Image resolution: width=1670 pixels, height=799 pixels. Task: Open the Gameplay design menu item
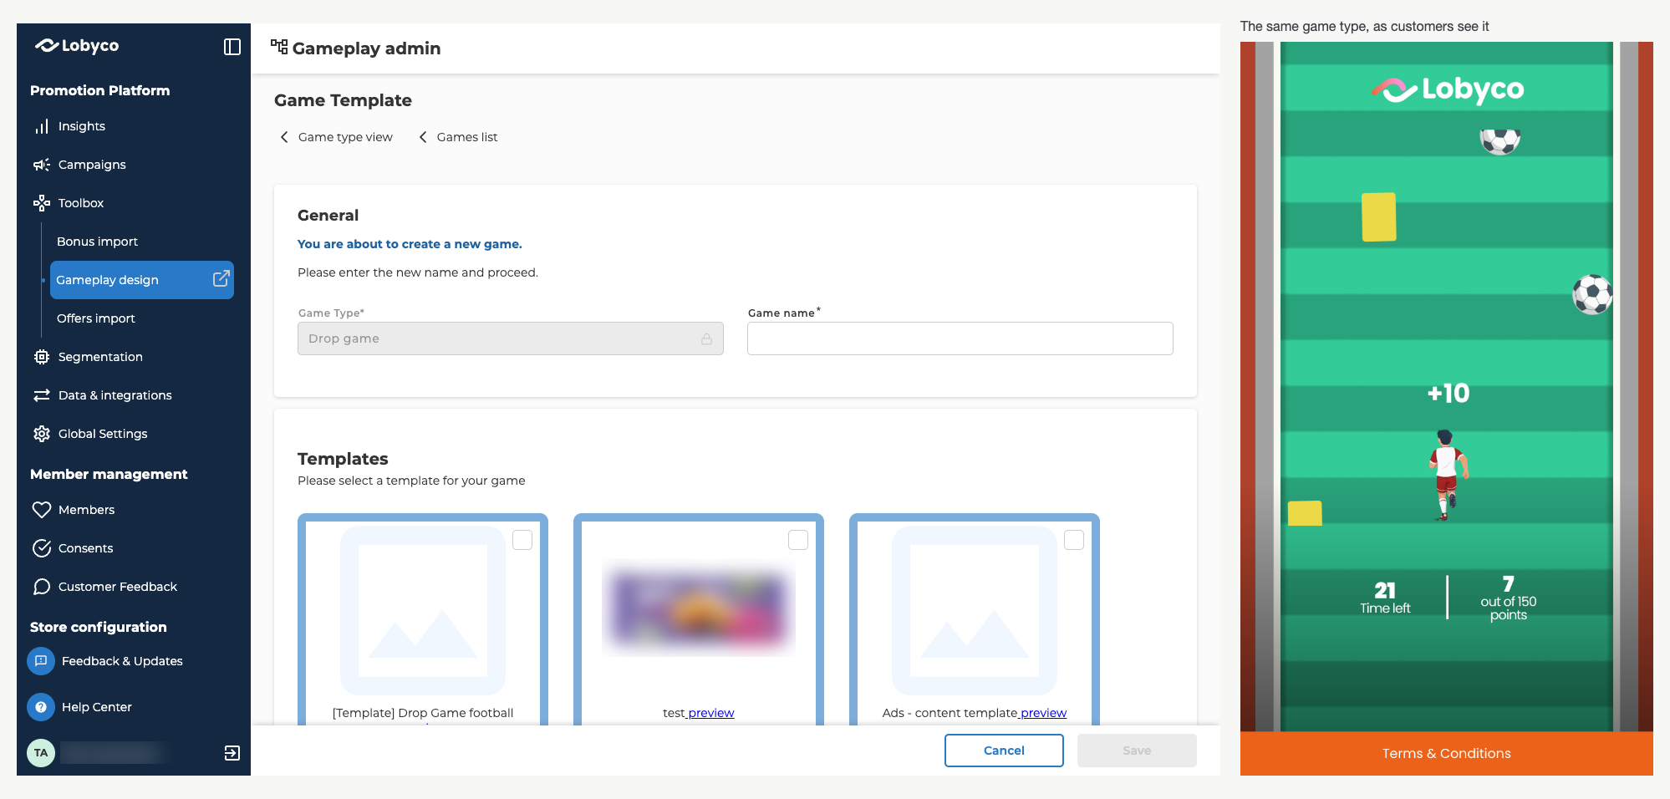tap(142, 280)
